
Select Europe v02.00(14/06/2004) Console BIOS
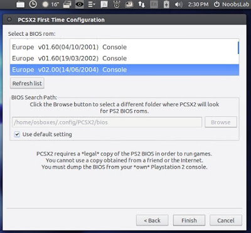pos(124,70)
